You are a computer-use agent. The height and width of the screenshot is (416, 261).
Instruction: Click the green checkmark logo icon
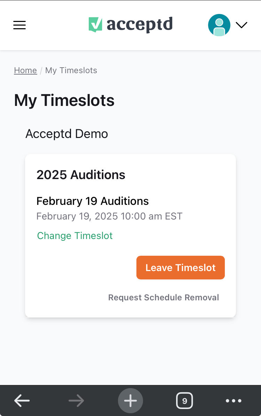95,24
